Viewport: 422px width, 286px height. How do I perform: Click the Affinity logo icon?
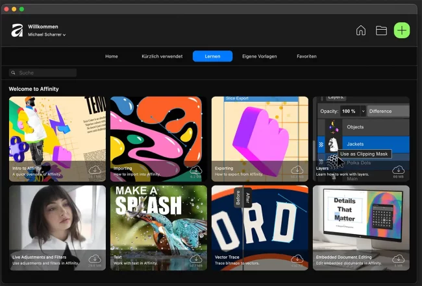17,30
